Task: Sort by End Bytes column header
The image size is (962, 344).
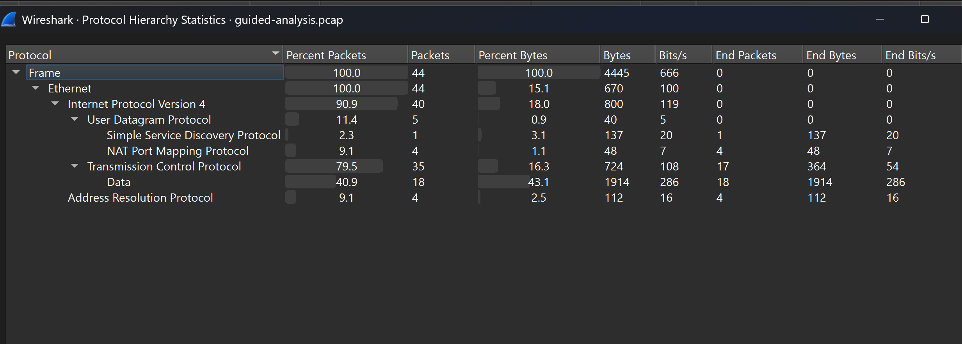Action: pyautogui.click(x=843, y=55)
